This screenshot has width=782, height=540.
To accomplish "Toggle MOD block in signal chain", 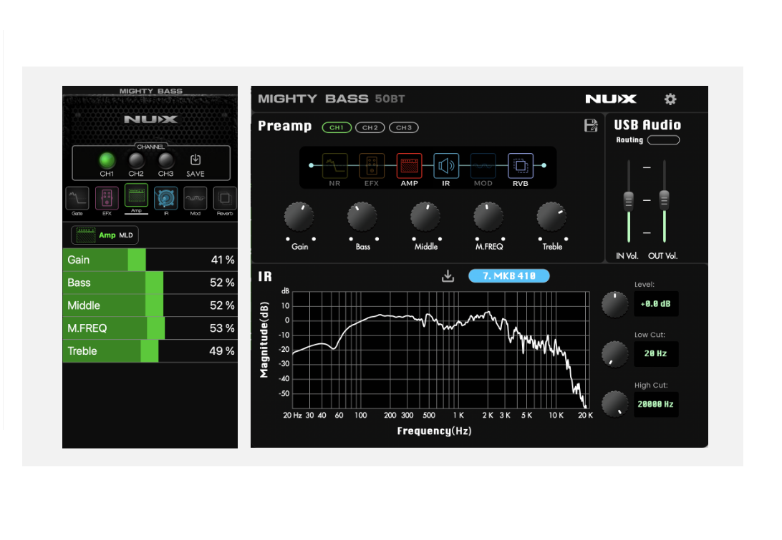I will [x=483, y=166].
